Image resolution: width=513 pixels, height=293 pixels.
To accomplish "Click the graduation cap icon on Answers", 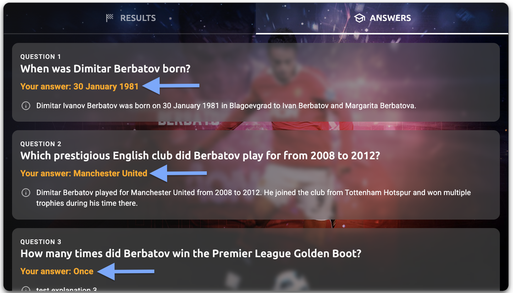I will coord(360,18).
